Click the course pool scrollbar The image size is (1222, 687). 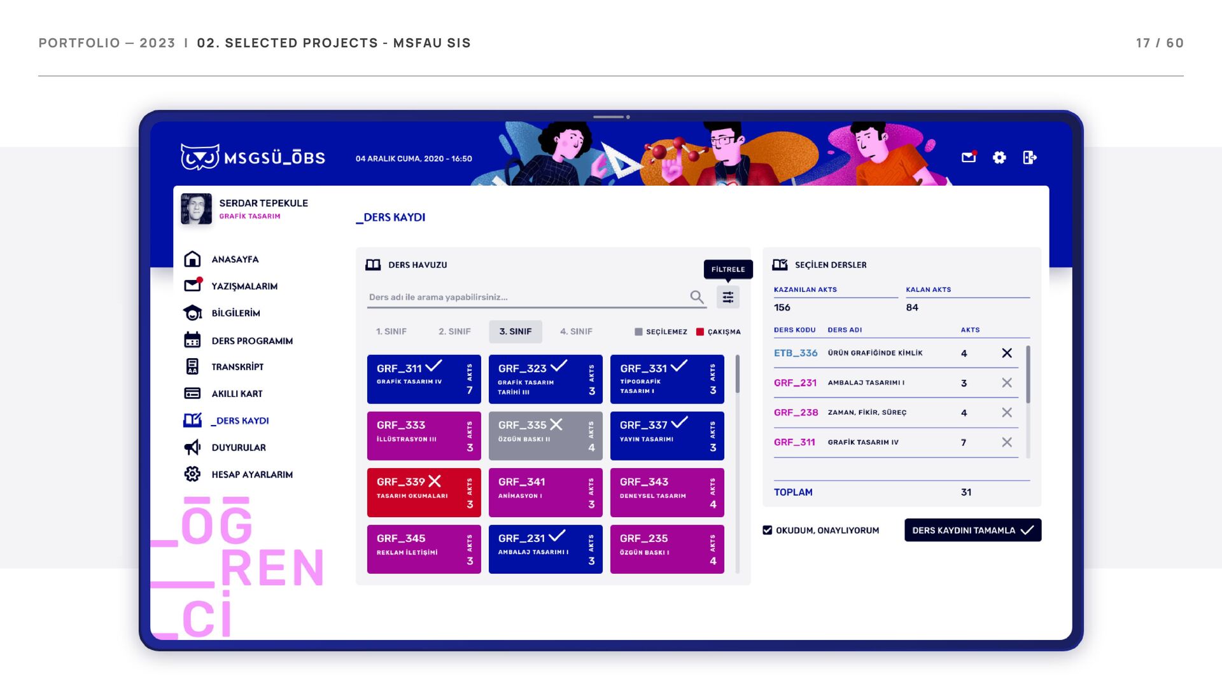coord(737,374)
